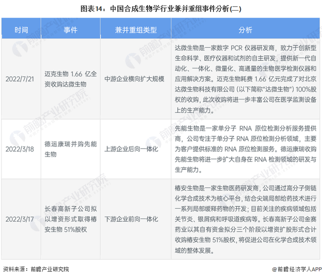Click event cell '长春高新子公司拟以增资形式取得椿安生物 51%股权'
This screenshot has width=322, height=278.
(71, 219)
